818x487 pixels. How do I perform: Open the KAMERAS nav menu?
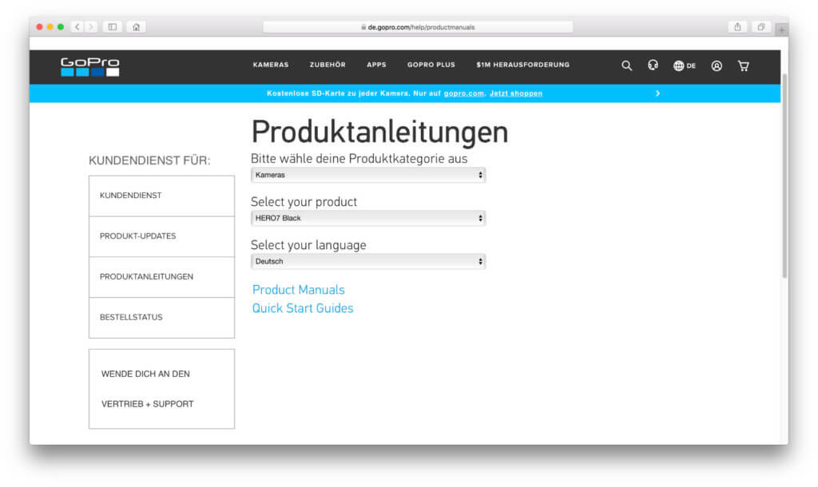coord(271,65)
